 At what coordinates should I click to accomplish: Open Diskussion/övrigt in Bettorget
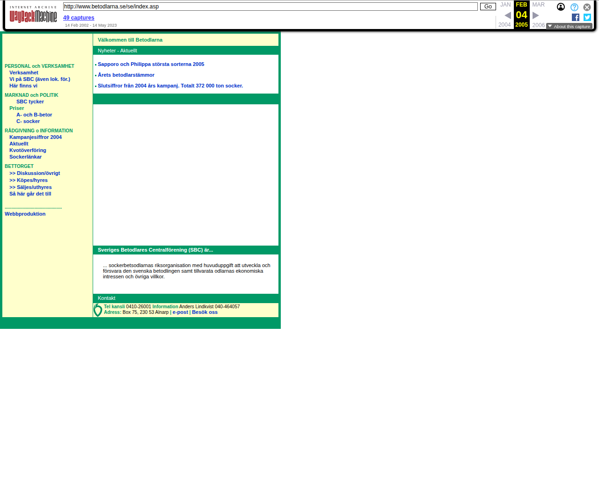35,173
